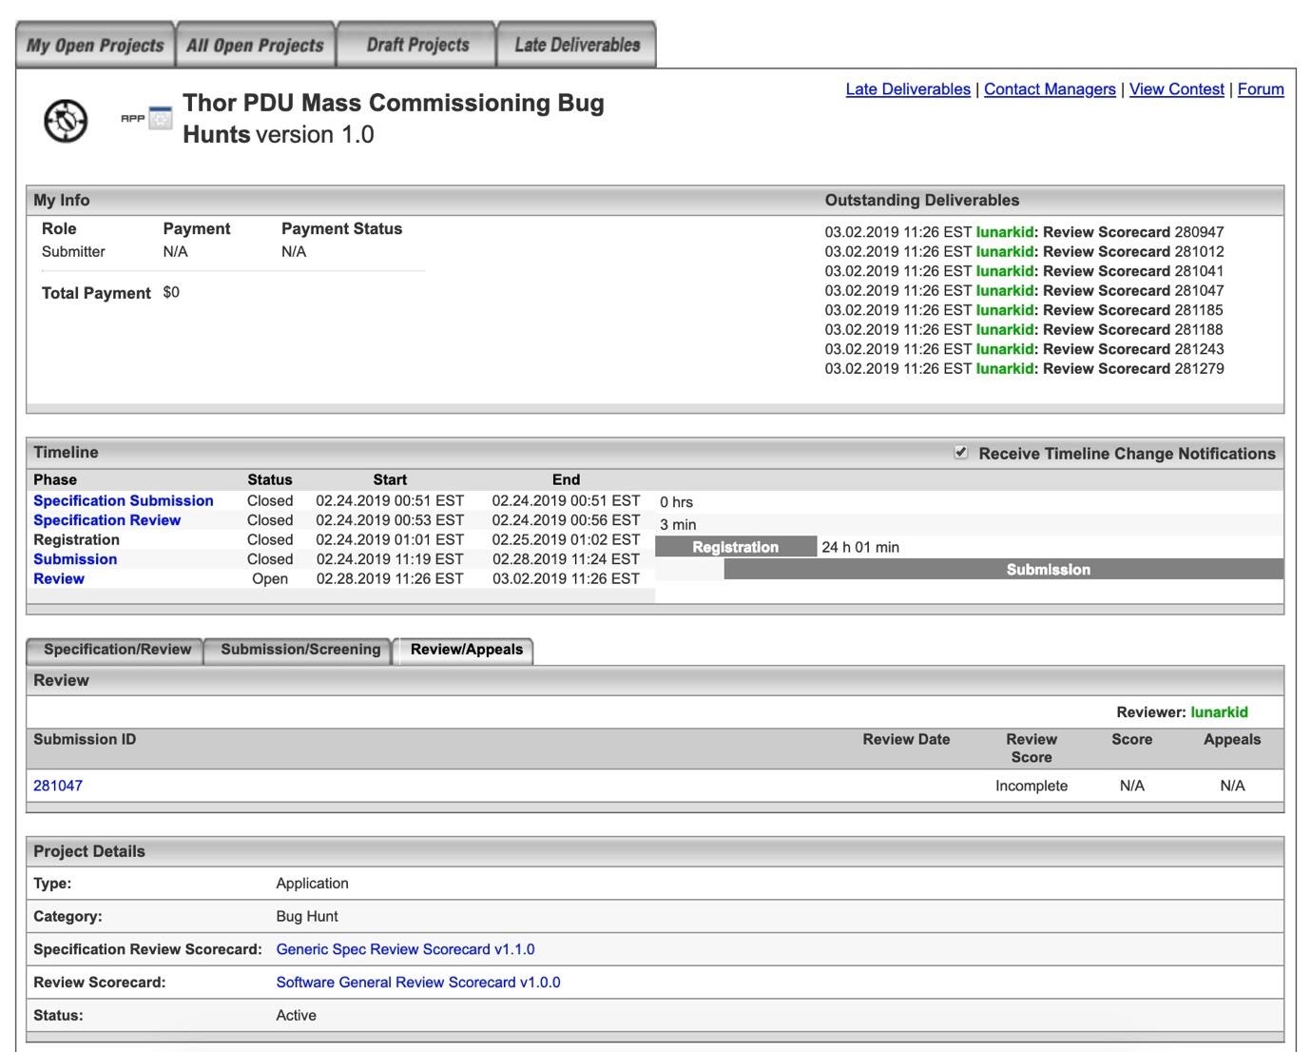The image size is (1312, 1052).
Task: Click the Review Date column header
Action: [x=906, y=739]
